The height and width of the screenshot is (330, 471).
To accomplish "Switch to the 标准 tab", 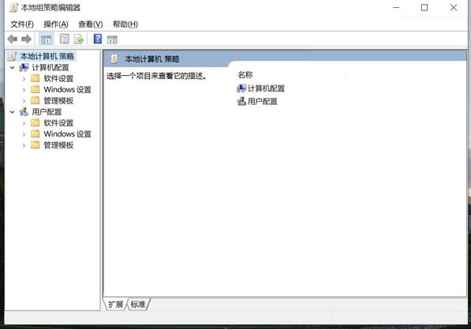I will click(x=138, y=305).
